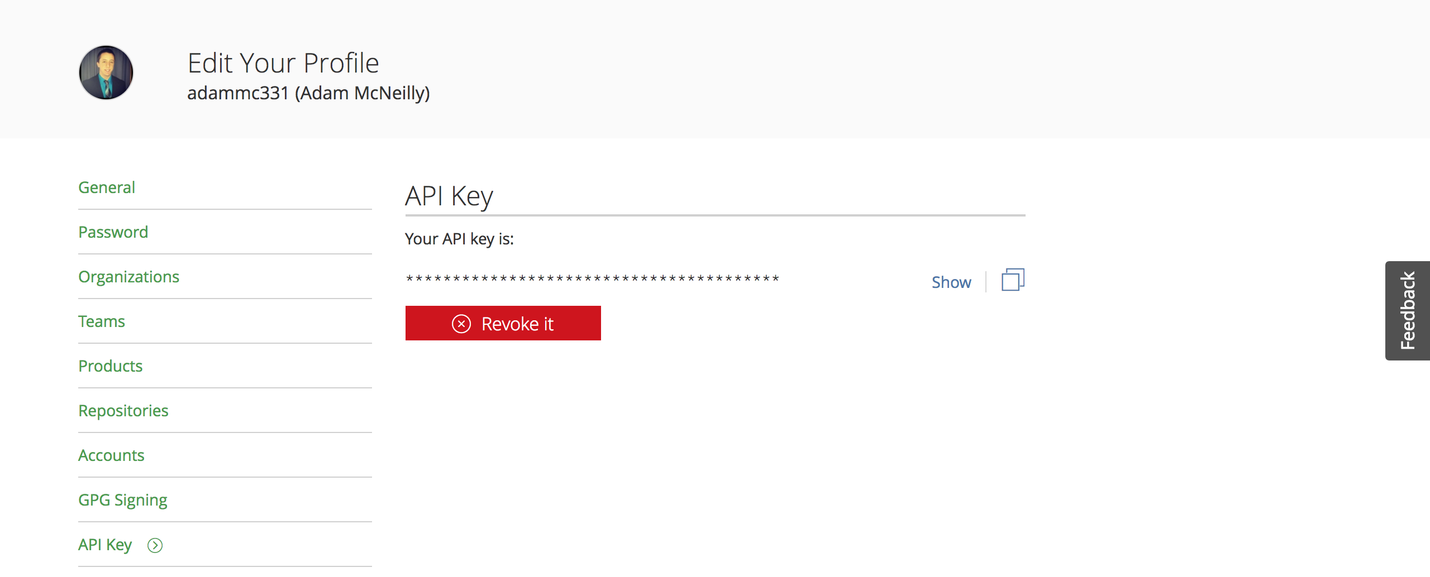Image resolution: width=1430 pixels, height=577 pixels.
Task: Click the copy API key icon
Action: 1012,280
